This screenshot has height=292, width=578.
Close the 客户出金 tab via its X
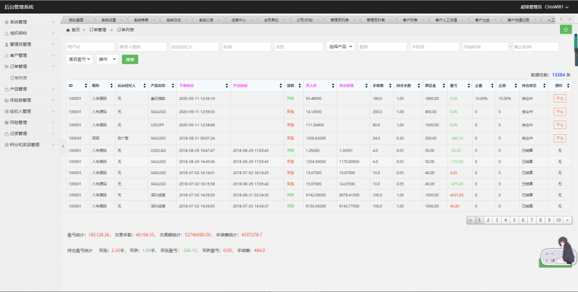point(496,20)
